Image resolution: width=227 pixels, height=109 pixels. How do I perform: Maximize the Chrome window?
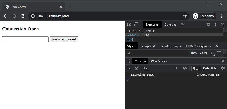[209, 4]
